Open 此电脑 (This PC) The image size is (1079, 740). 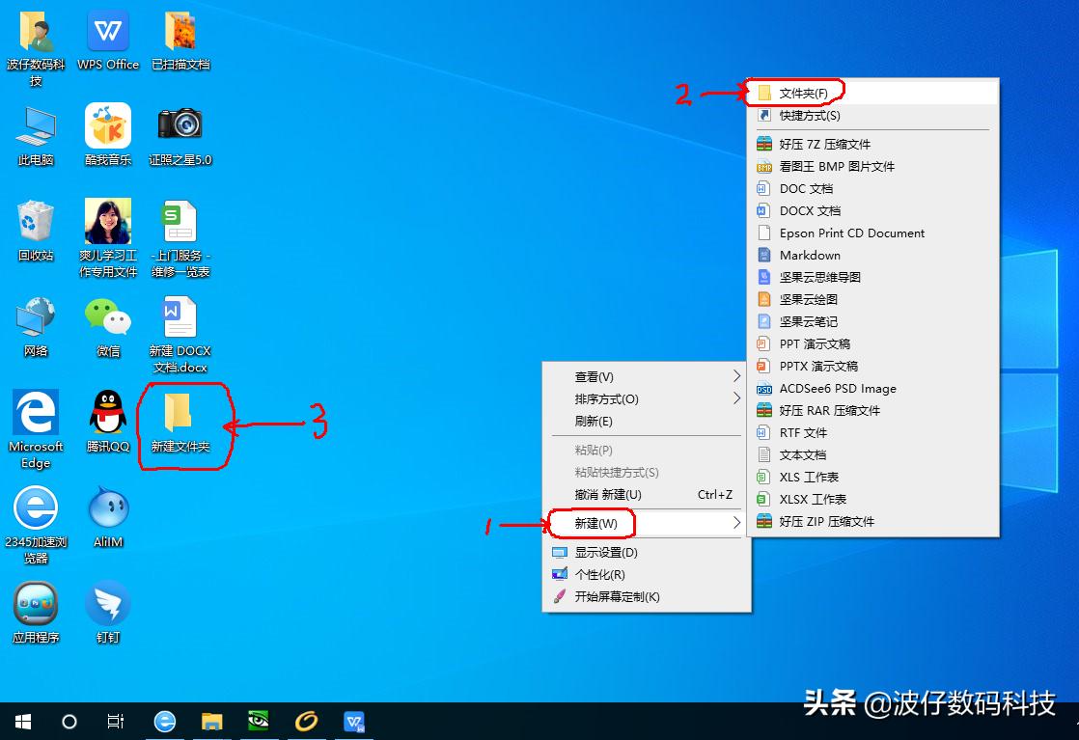point(36,125)
